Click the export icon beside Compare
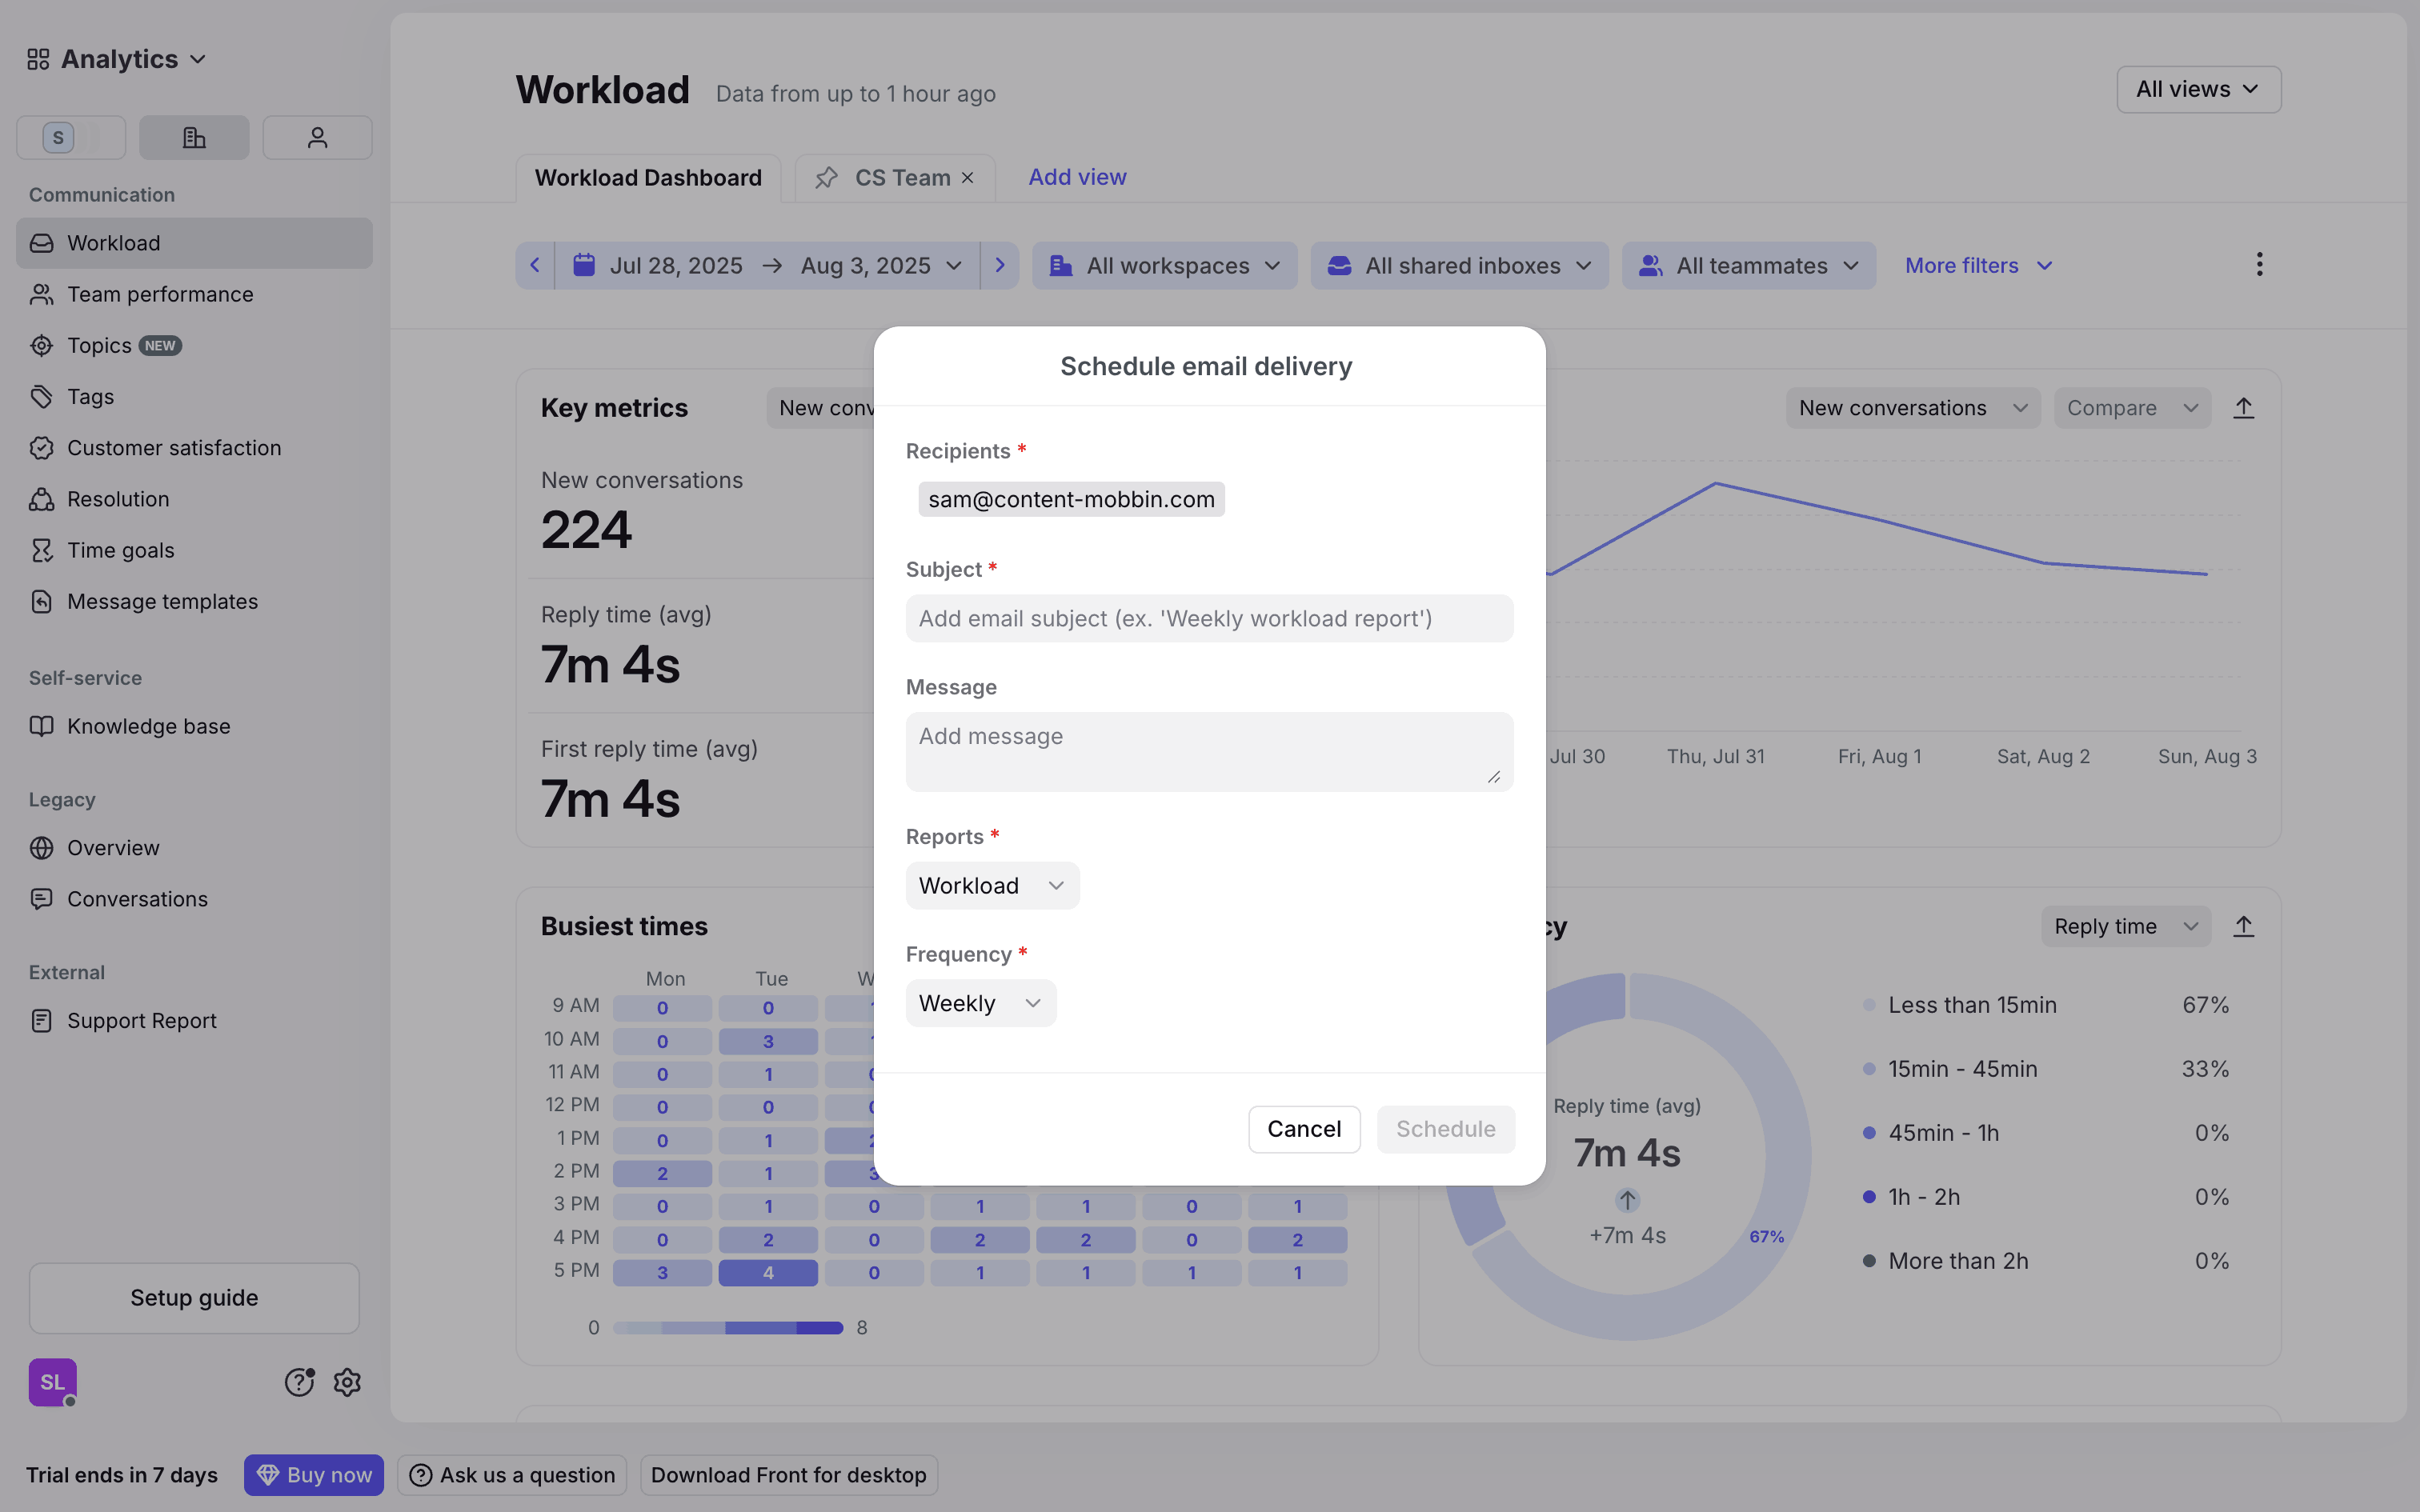 tap(2243, 408)
